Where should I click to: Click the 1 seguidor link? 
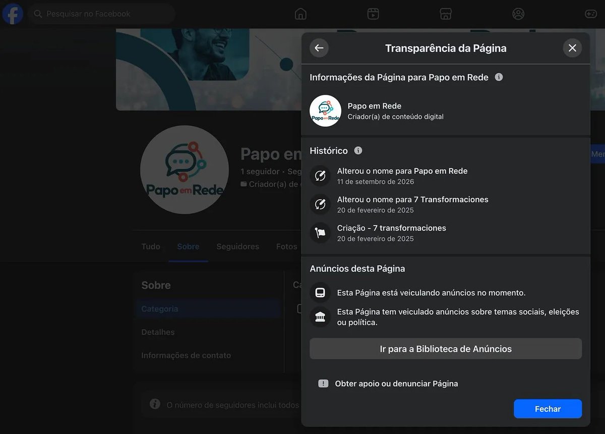[x=260, y=172]
